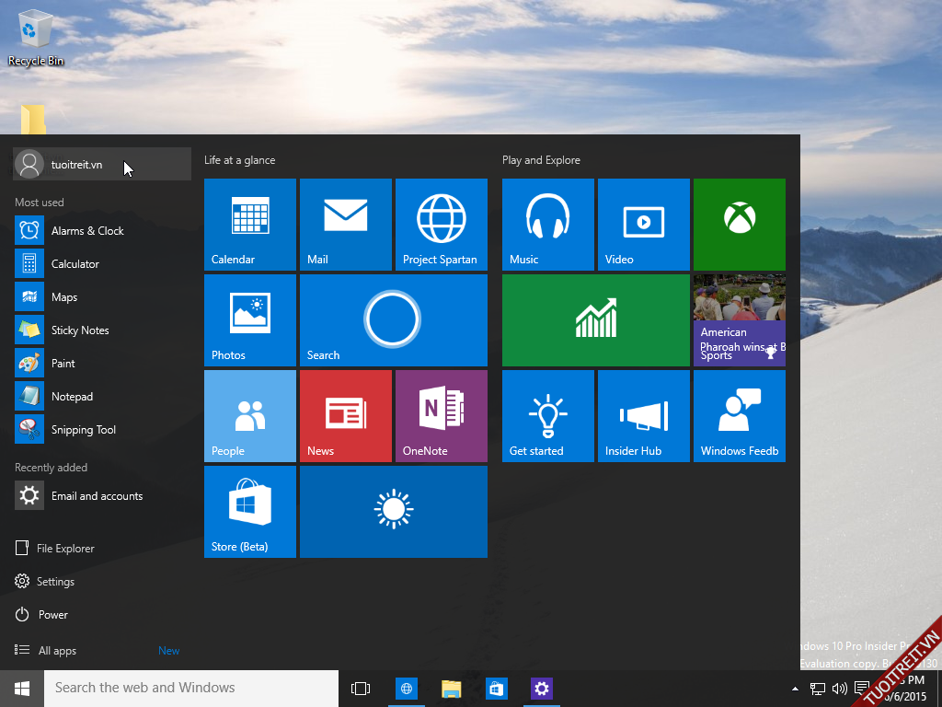Open File Explorer from Start menu

pyautogui.click(x=64, y=549)
